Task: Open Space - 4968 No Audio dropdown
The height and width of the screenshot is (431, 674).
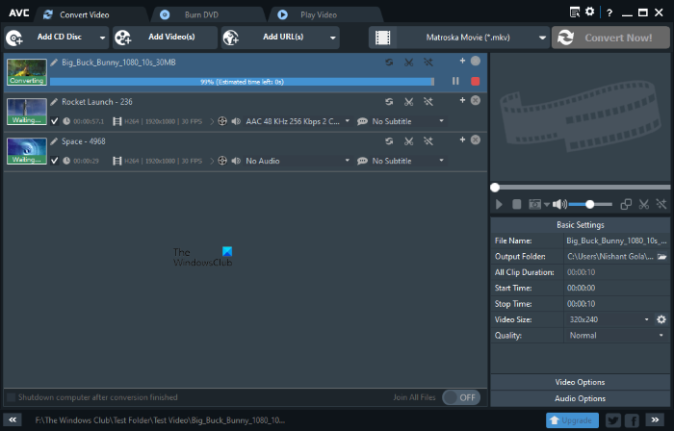Action: pyautogui.click(x=348, y=161)
